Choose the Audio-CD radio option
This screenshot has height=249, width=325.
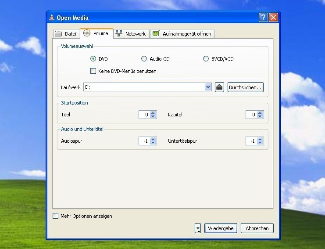pos(144,59)
